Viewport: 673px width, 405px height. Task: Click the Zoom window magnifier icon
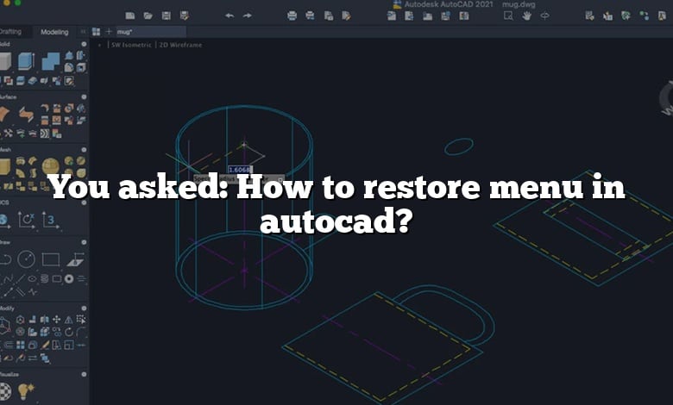(x=508, y=16)
